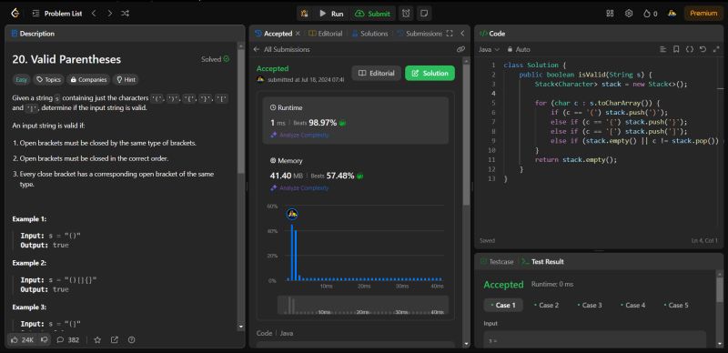Select the Case 3 tab

point(589,305)
